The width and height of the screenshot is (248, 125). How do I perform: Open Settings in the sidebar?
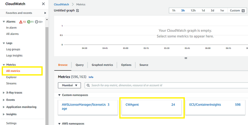coord(11,123)
